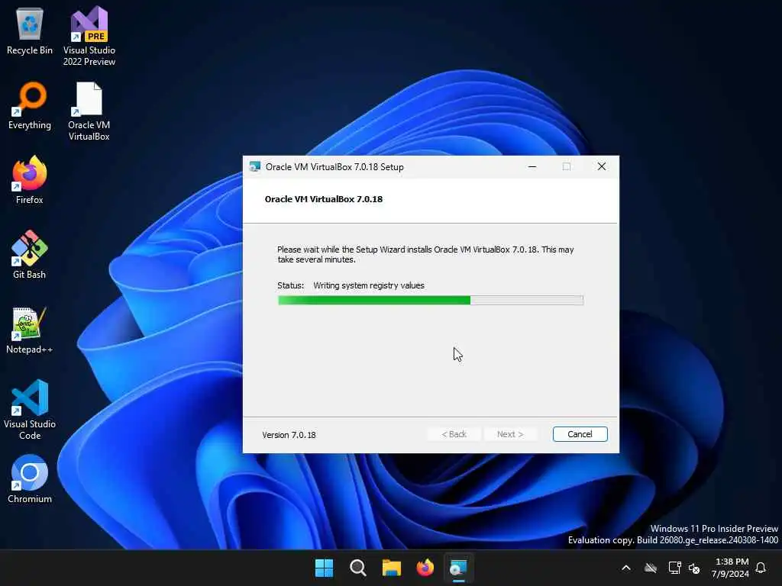Click the green installation progress bar
This screenshot has width=782, height=586.
(x=431, y=300)
